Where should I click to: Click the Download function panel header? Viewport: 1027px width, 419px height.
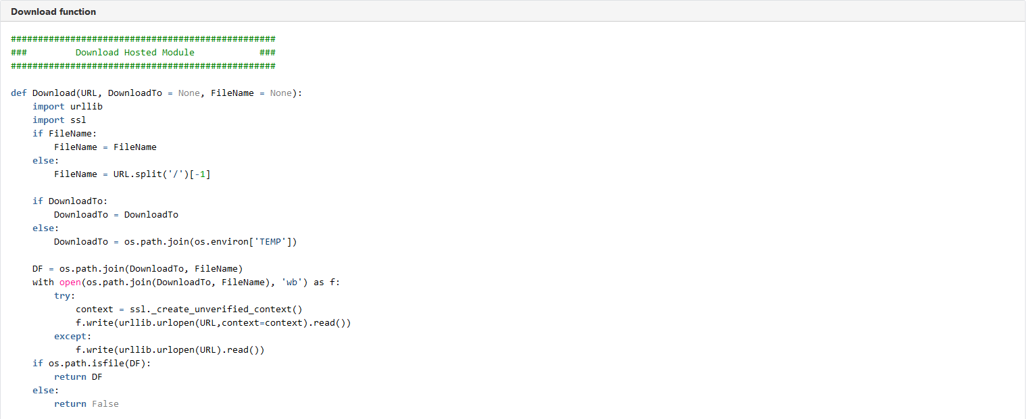click(x=513, y=11)
